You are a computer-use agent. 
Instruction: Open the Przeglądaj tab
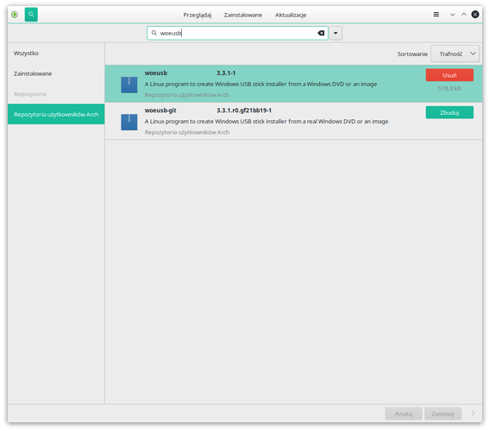pyautogui.click(x=198, y=15)
